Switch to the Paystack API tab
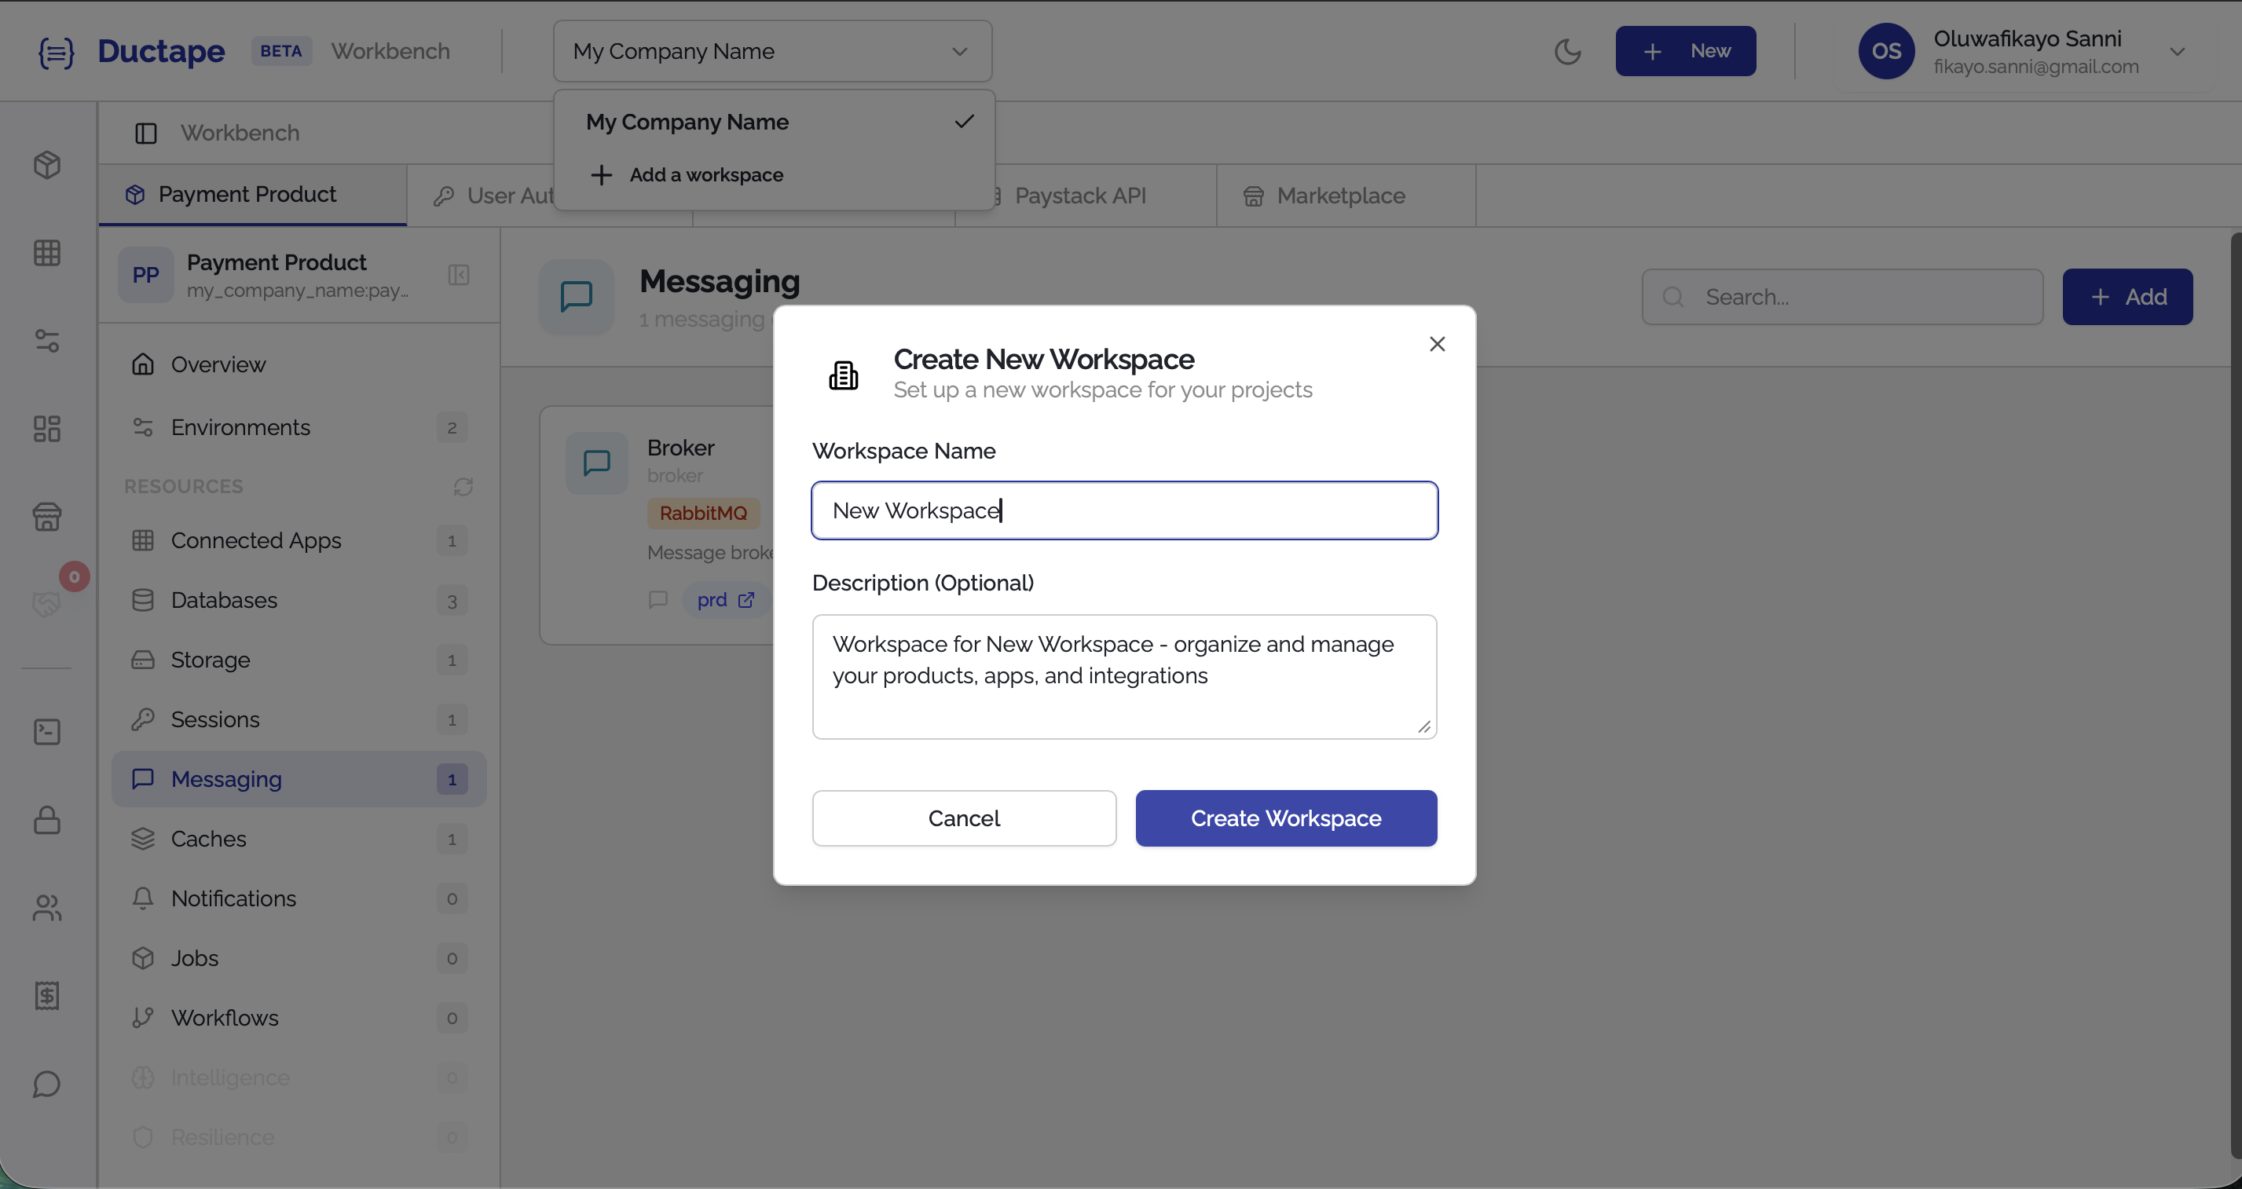 coord(1081,195)
